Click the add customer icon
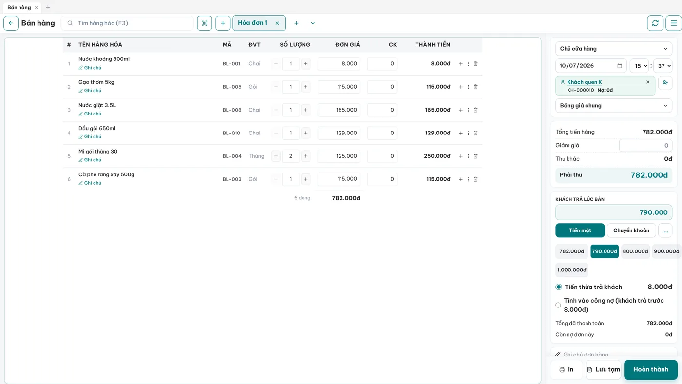Viewport: 682px width, 384px height. pyautogui.click(x=665, y=83)
